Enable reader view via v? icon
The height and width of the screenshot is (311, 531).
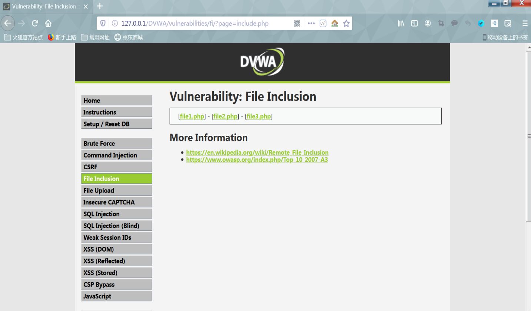tap(322, 23)
